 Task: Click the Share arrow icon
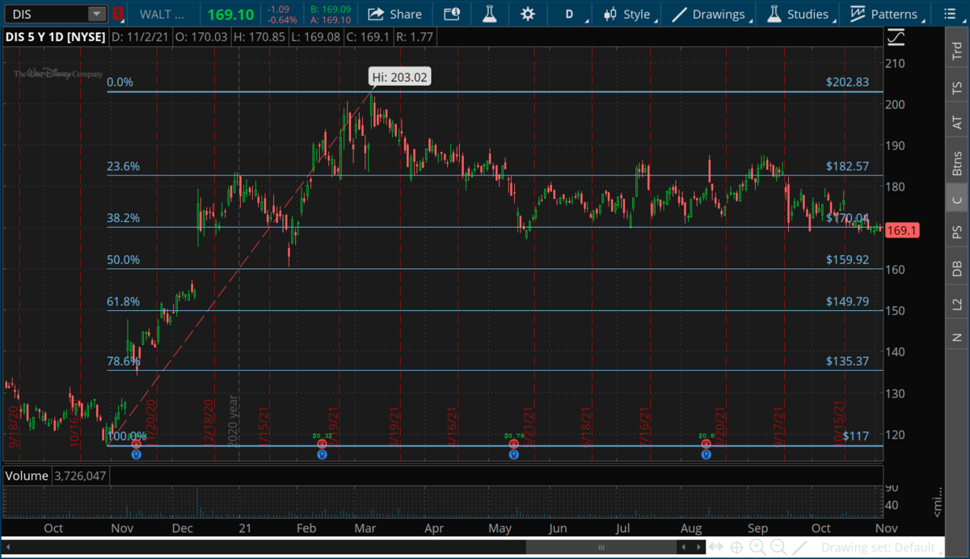[376, 15]
